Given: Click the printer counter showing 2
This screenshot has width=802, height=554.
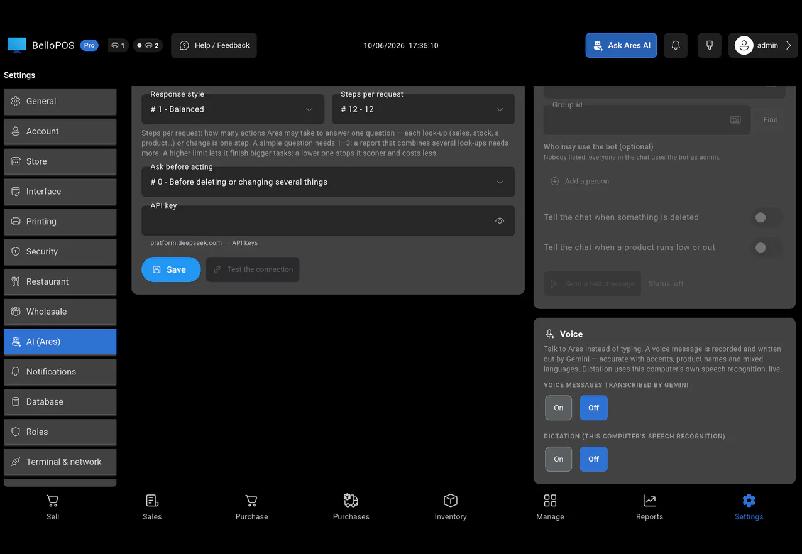Looking at the screenshot, I should [x=148, y=45].
